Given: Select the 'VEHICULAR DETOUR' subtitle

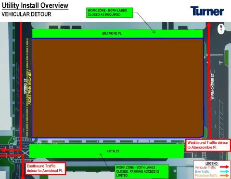Looking at the screenshot, I should 26,14.
